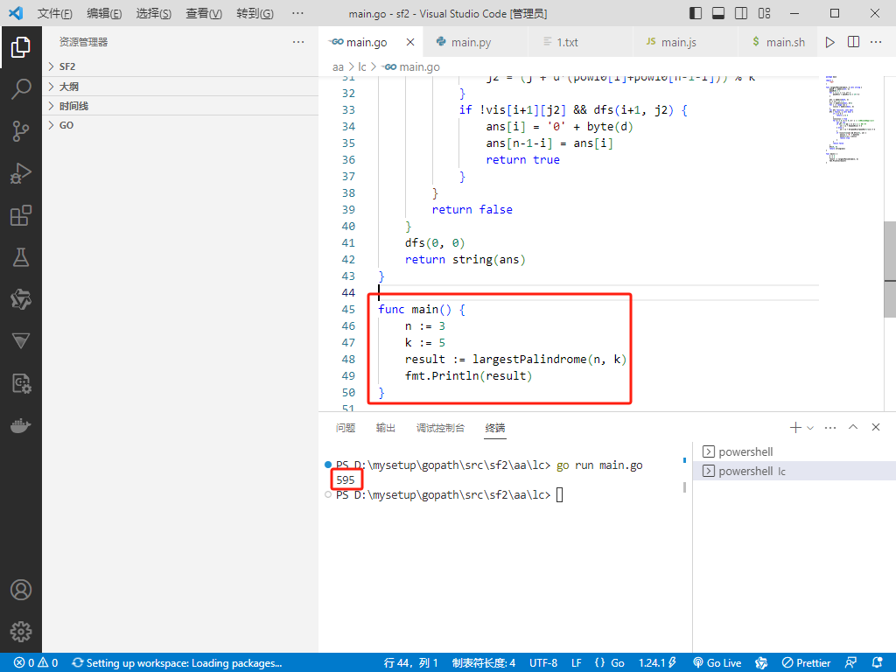Change 制表符长度: 4 indentation setting
The width and height of the screenshot is (896, 672).
483,663
